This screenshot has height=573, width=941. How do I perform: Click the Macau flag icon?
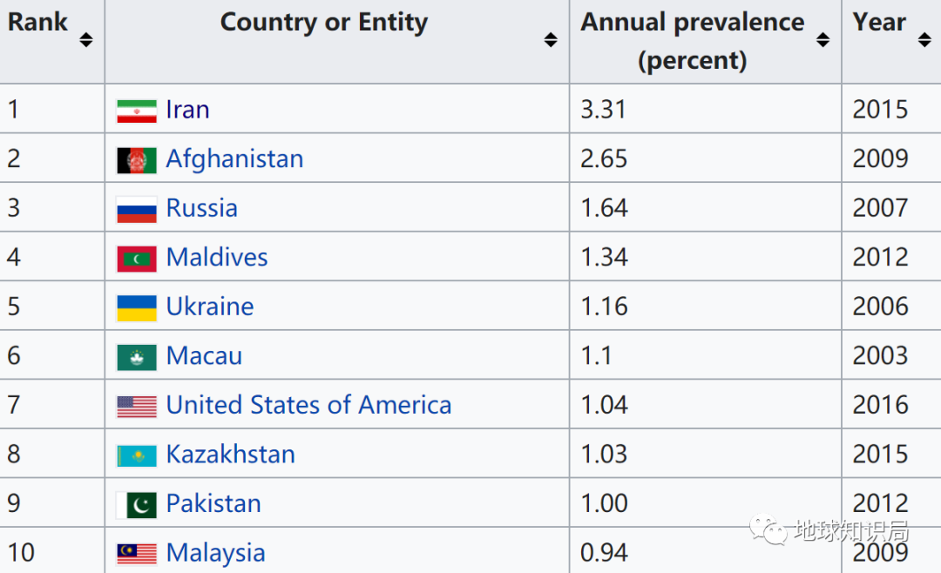click(136, 357)
